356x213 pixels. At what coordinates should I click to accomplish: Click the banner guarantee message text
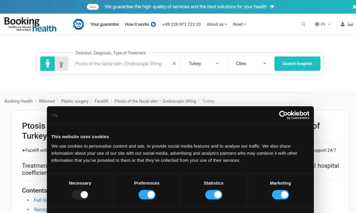click(186, 7)
